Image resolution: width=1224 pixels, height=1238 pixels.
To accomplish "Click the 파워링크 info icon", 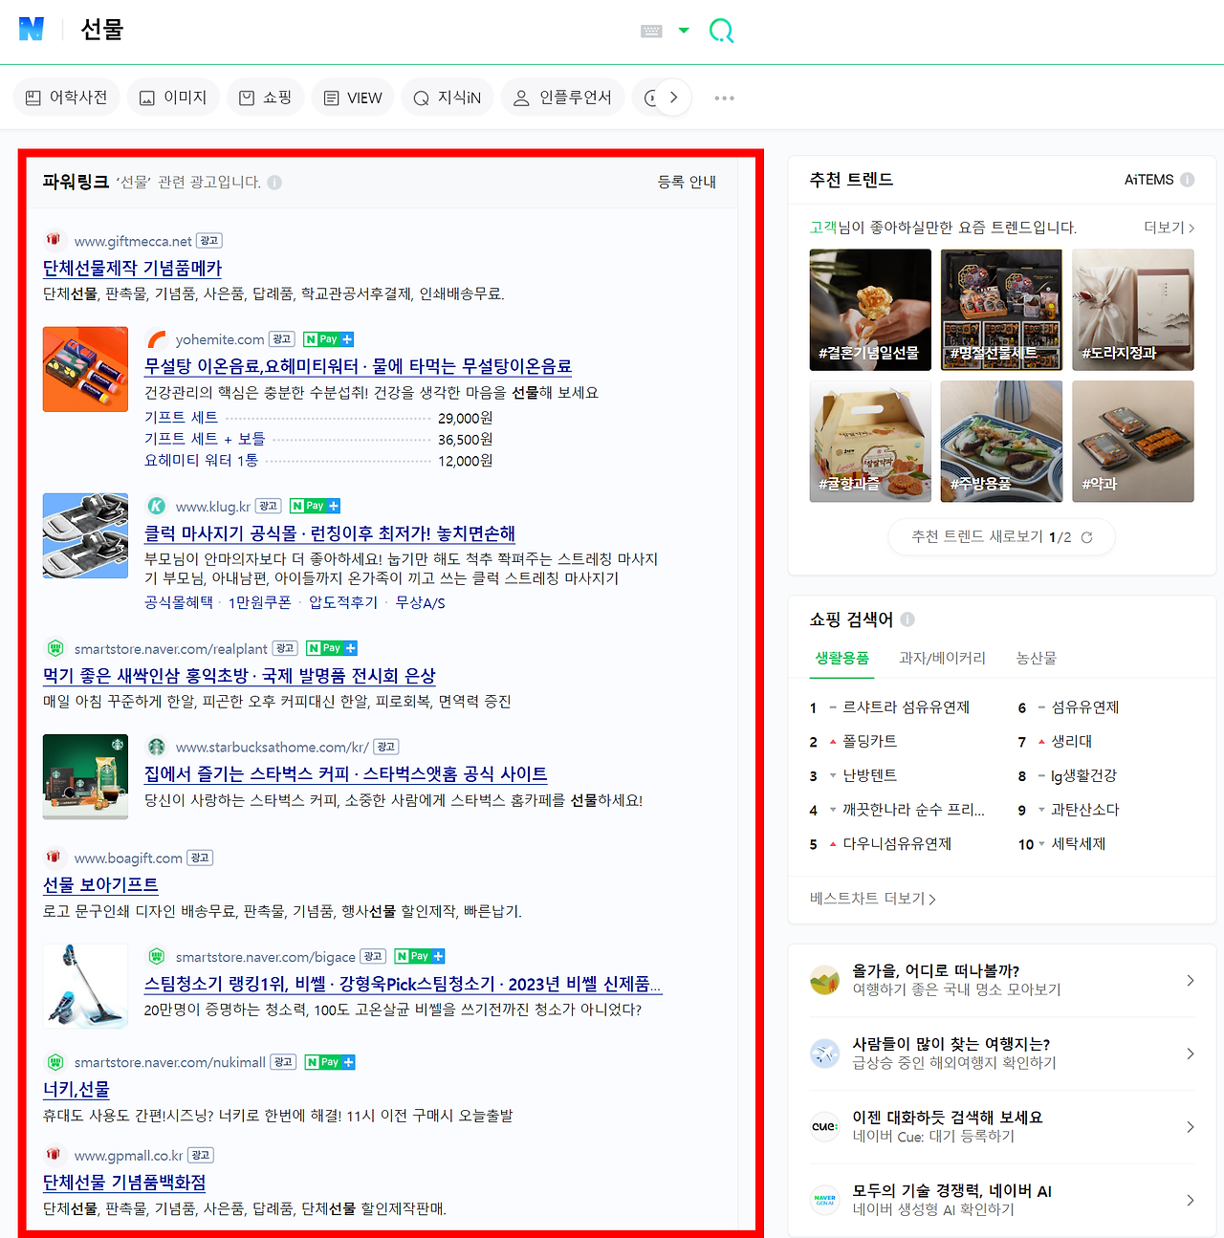I will pos(274,183).
